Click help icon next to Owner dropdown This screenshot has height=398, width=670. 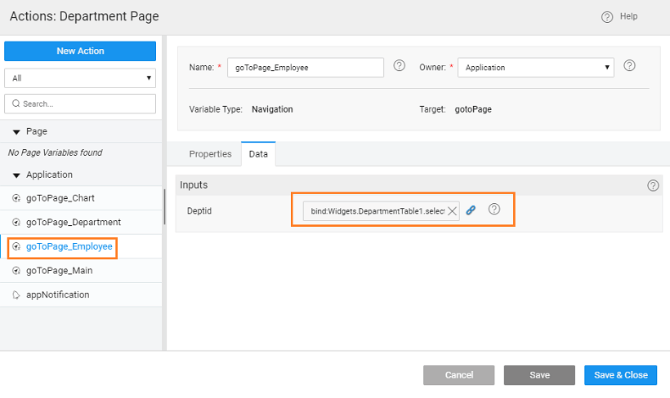[630, 66]
